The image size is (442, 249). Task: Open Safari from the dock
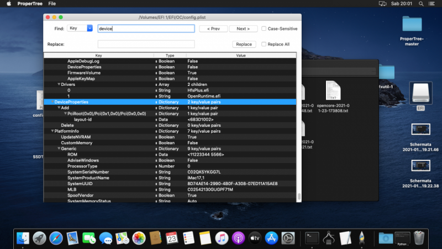click(x=56, y=237)
